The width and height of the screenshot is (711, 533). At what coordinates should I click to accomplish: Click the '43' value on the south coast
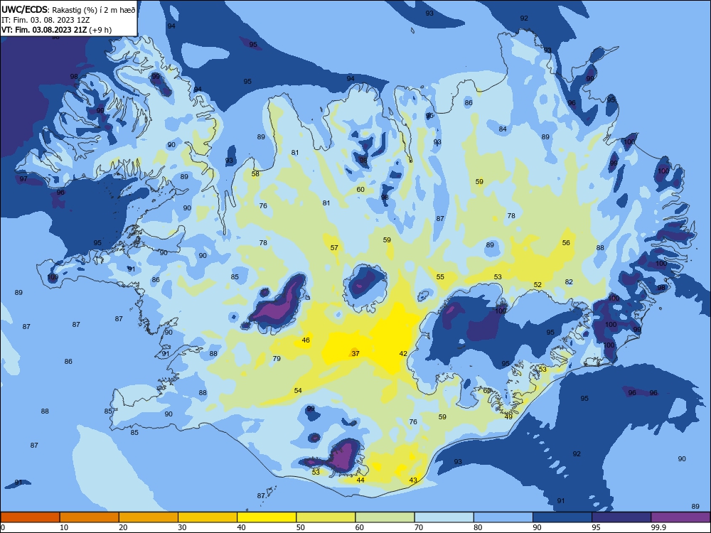[x=413, y=480]
